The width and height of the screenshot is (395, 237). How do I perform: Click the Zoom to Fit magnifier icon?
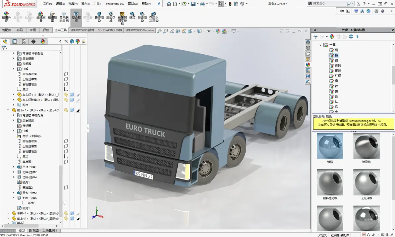point(159,31)
